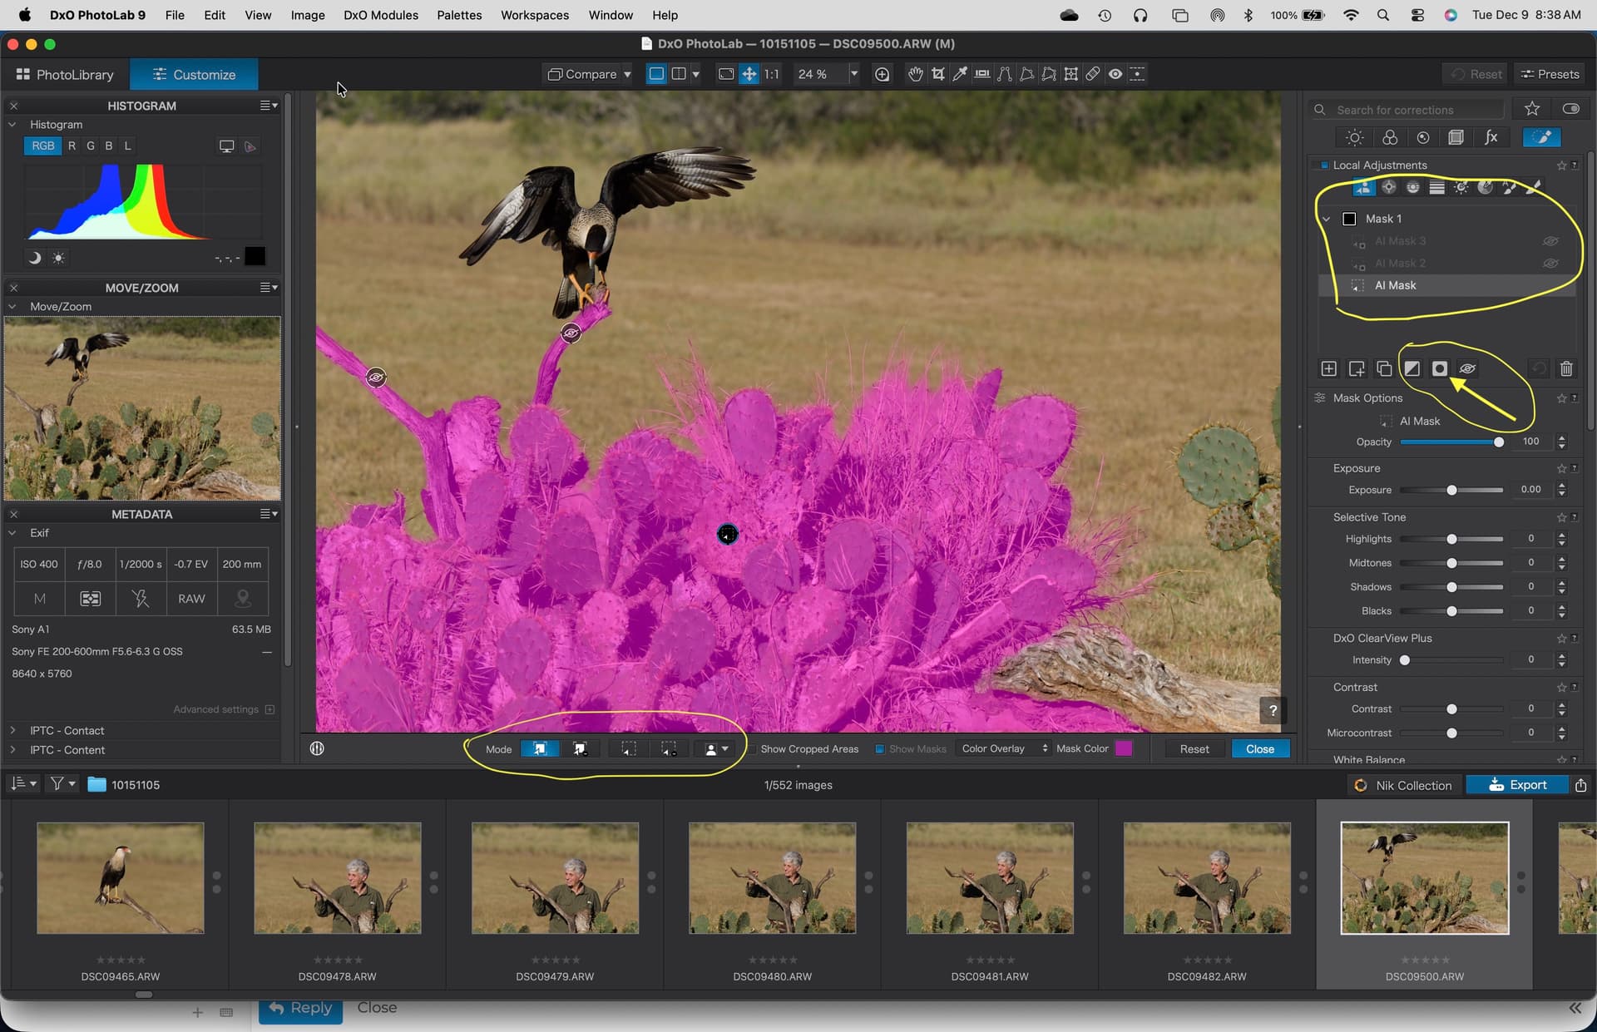The image size is (1597, 1032).
Task: Select the DSC09465.ARW thumbnail
Action: tap(121, 878)
